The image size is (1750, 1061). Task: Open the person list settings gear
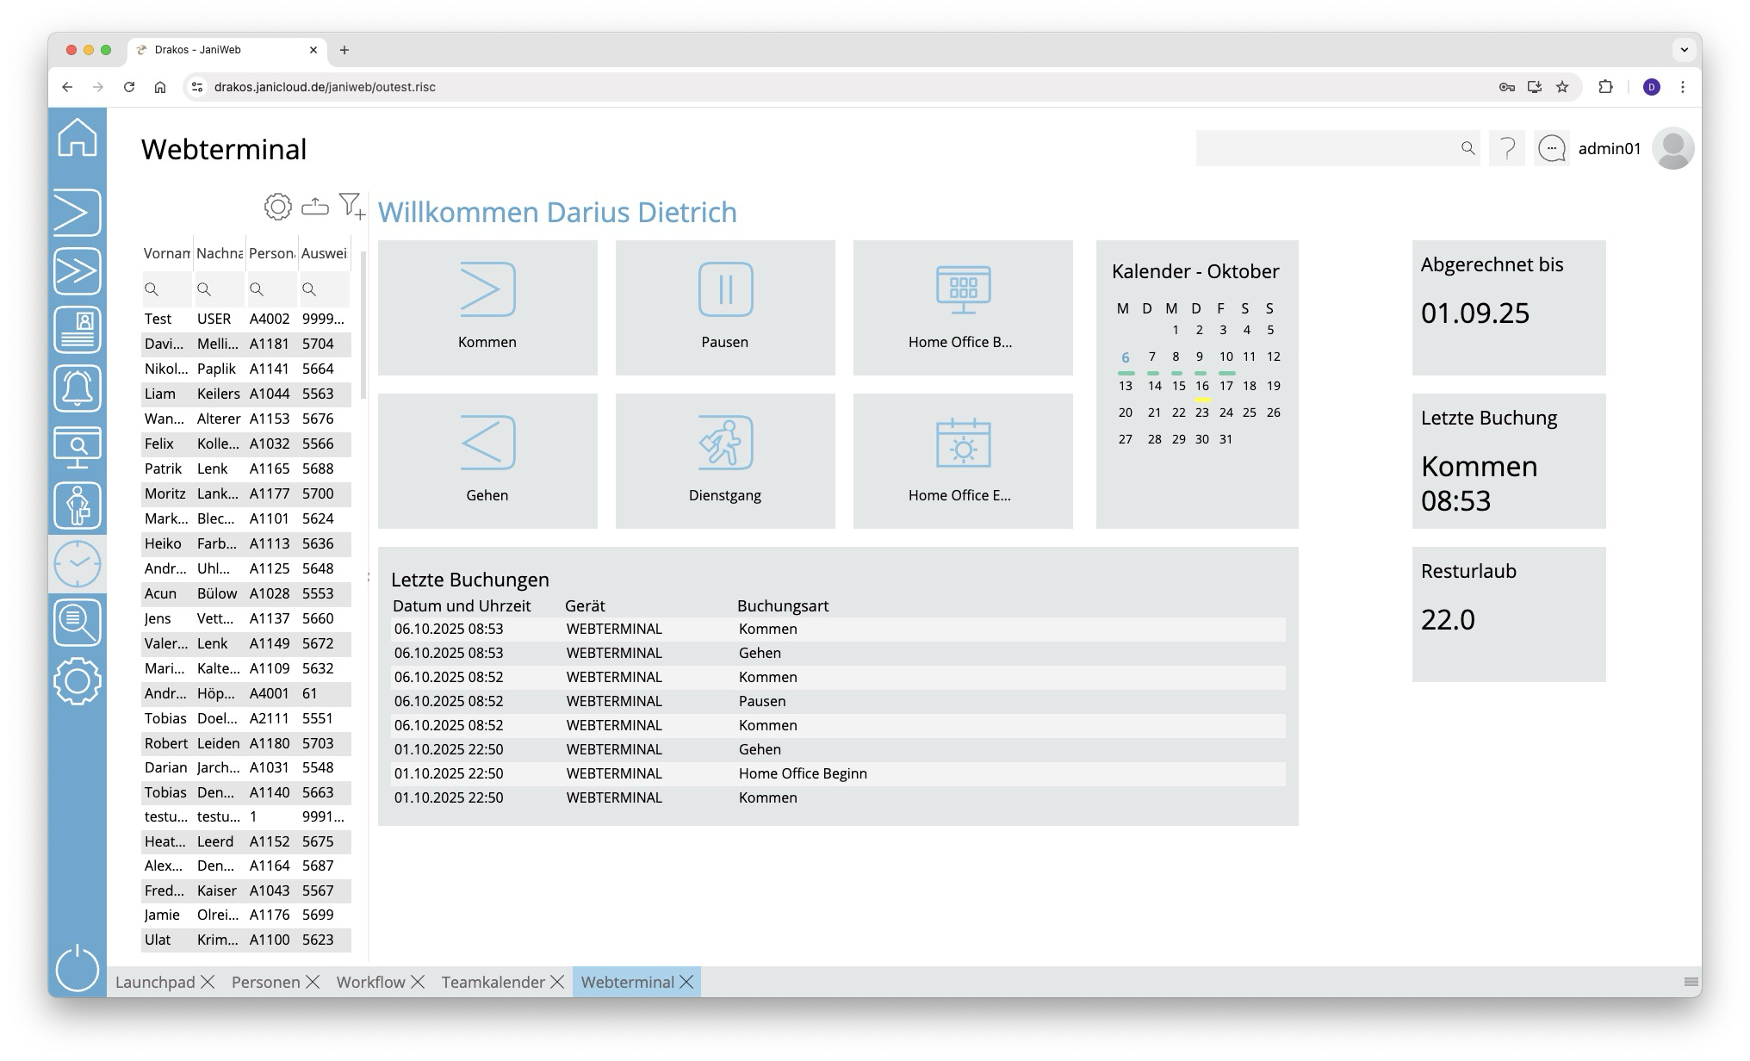click(x=277, y=207)
